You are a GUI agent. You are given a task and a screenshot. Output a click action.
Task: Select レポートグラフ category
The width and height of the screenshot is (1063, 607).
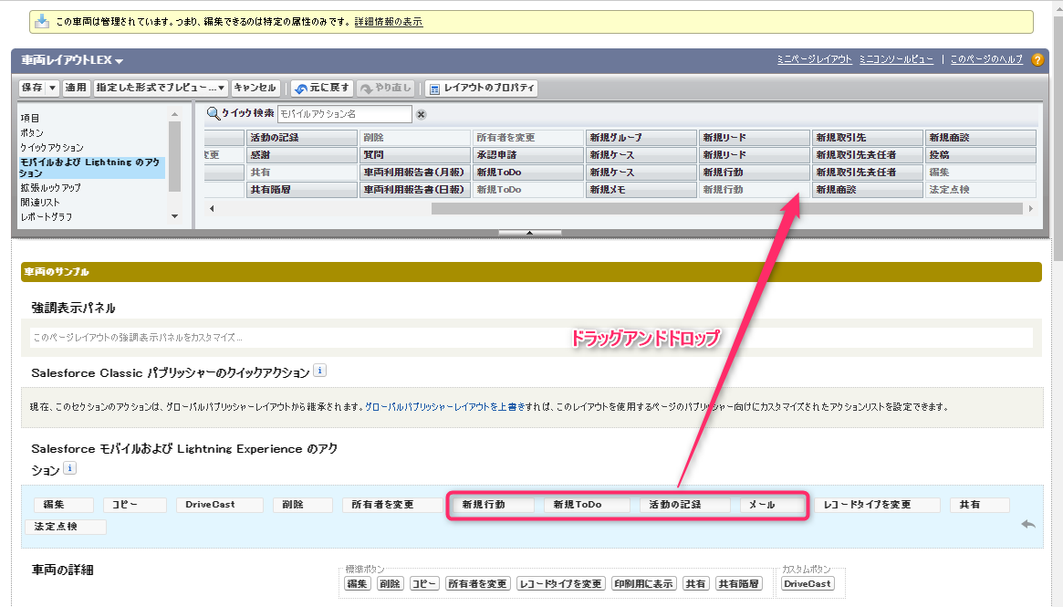[47, 217]
